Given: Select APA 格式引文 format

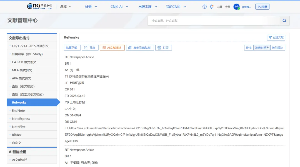Looking at the screenshot, I should (32, 78).
